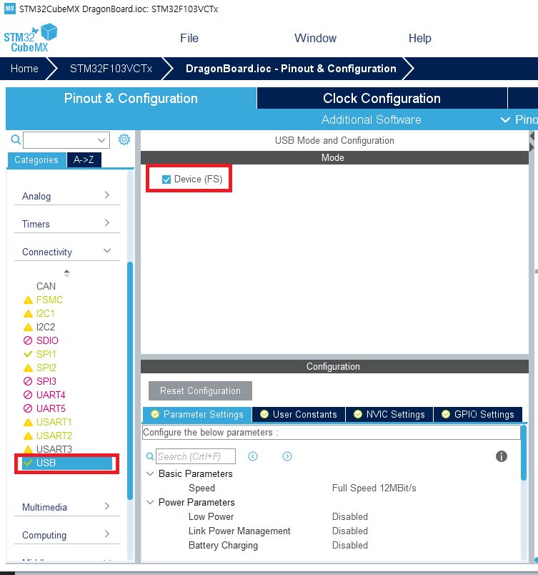
Task: Click the Low Power Disabled value
Action: [350, 516]
